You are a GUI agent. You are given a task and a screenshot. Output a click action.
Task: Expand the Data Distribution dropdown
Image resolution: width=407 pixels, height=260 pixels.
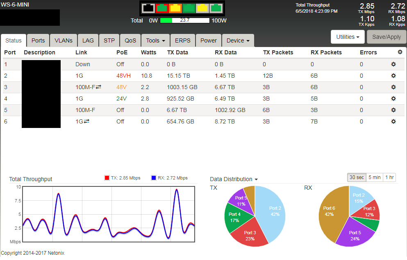[234, 179]
